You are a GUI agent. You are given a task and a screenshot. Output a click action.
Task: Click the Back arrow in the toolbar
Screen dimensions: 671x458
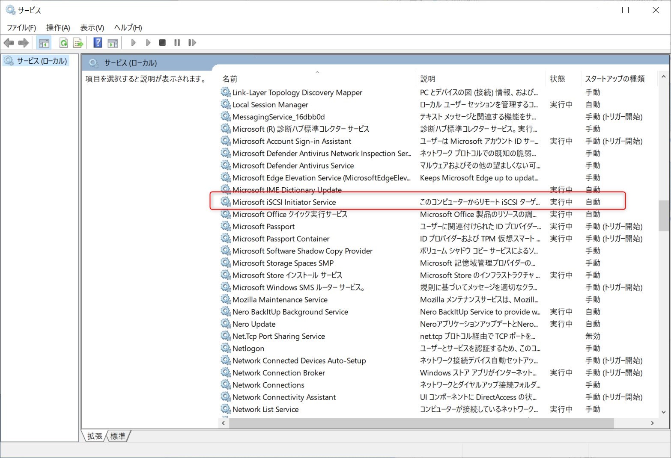point(9,43)
